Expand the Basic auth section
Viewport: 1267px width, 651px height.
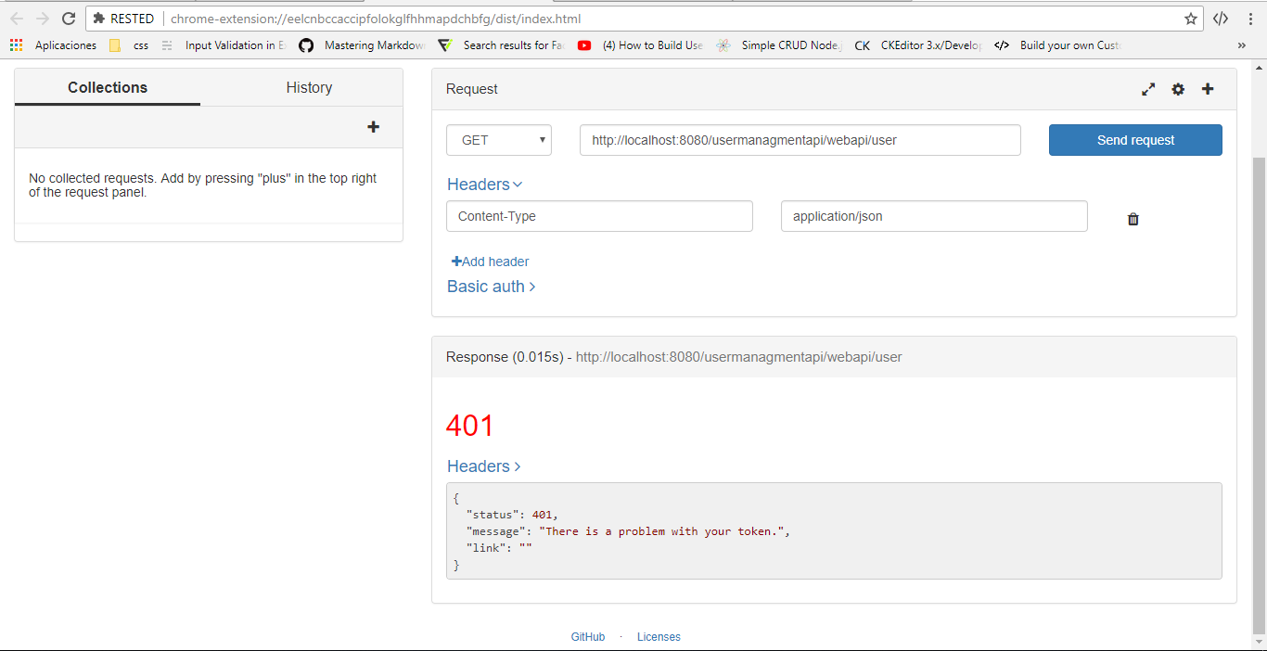(x=491, y=287)
